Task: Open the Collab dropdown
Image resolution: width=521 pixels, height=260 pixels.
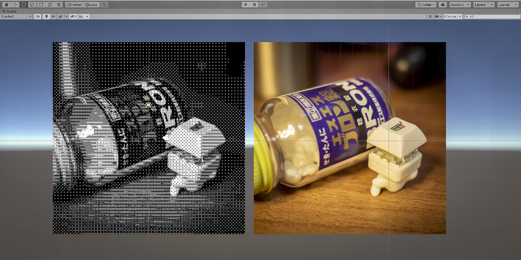Action: click(426, 5)
